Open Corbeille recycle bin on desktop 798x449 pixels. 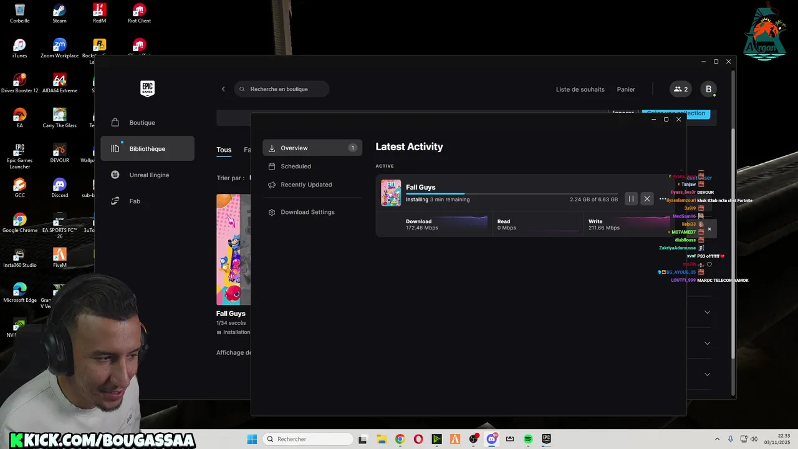tap(20, 13)
